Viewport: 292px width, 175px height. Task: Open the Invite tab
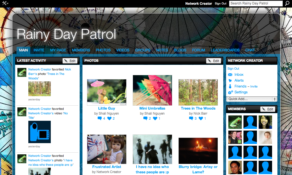pyautogui.click(x=39, y=50)
